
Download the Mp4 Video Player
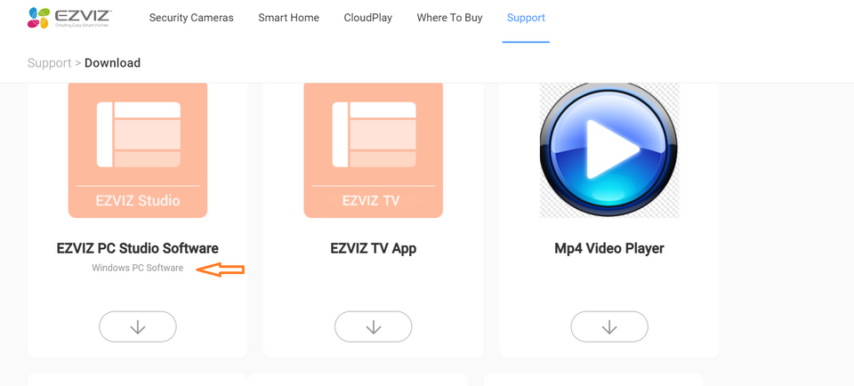[608, 326]
